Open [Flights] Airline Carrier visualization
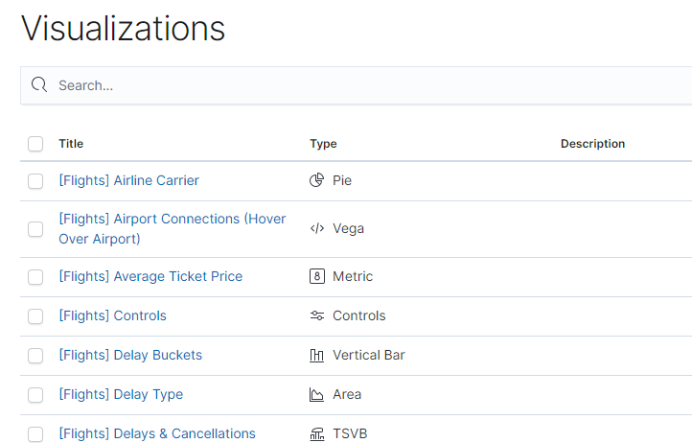The width and height of the screenshot is (692, 443). (x=128, y=180)
